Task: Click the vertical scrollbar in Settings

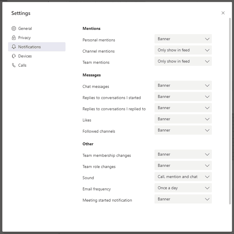Action: [230, 110]
